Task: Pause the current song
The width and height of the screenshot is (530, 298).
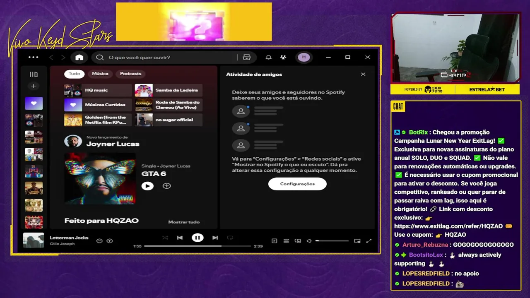Action: (198, 238)
